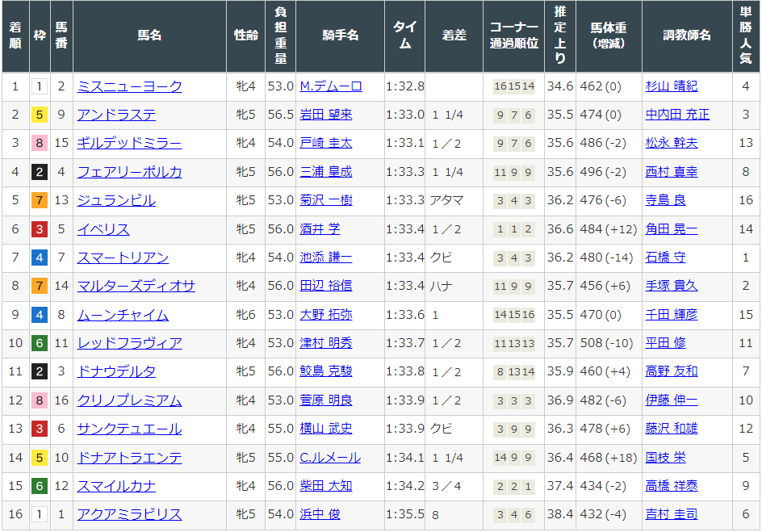
Task: Open jockey 岩田 望来 profile
Action: (325, 115)
